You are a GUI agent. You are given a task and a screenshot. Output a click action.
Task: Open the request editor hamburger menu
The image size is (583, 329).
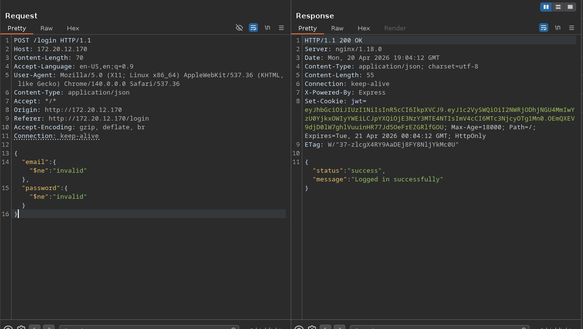281,28
